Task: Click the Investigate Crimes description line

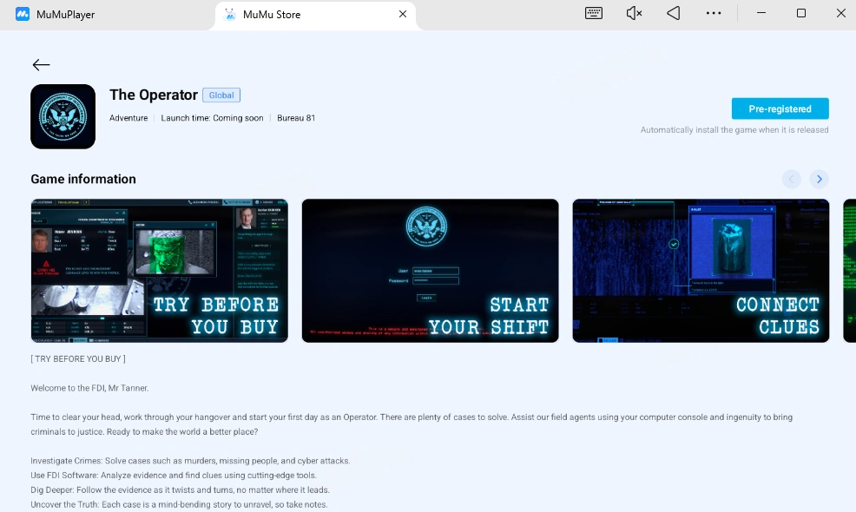Action: pos(190,461)
